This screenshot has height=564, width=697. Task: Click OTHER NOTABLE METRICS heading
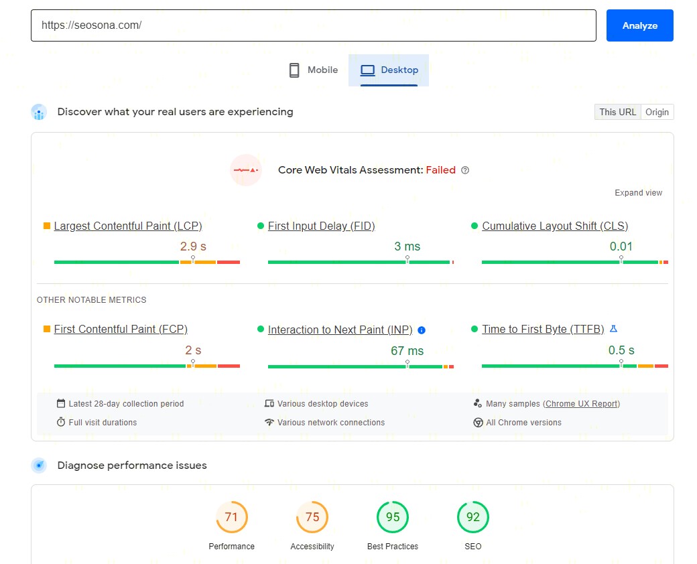(92, 299)
